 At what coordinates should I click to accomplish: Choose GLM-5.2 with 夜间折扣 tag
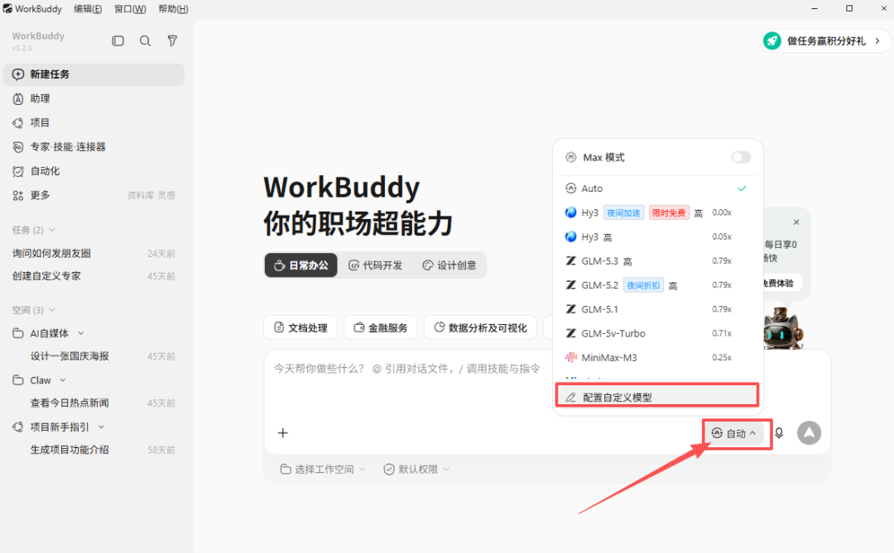pos(658,285)
